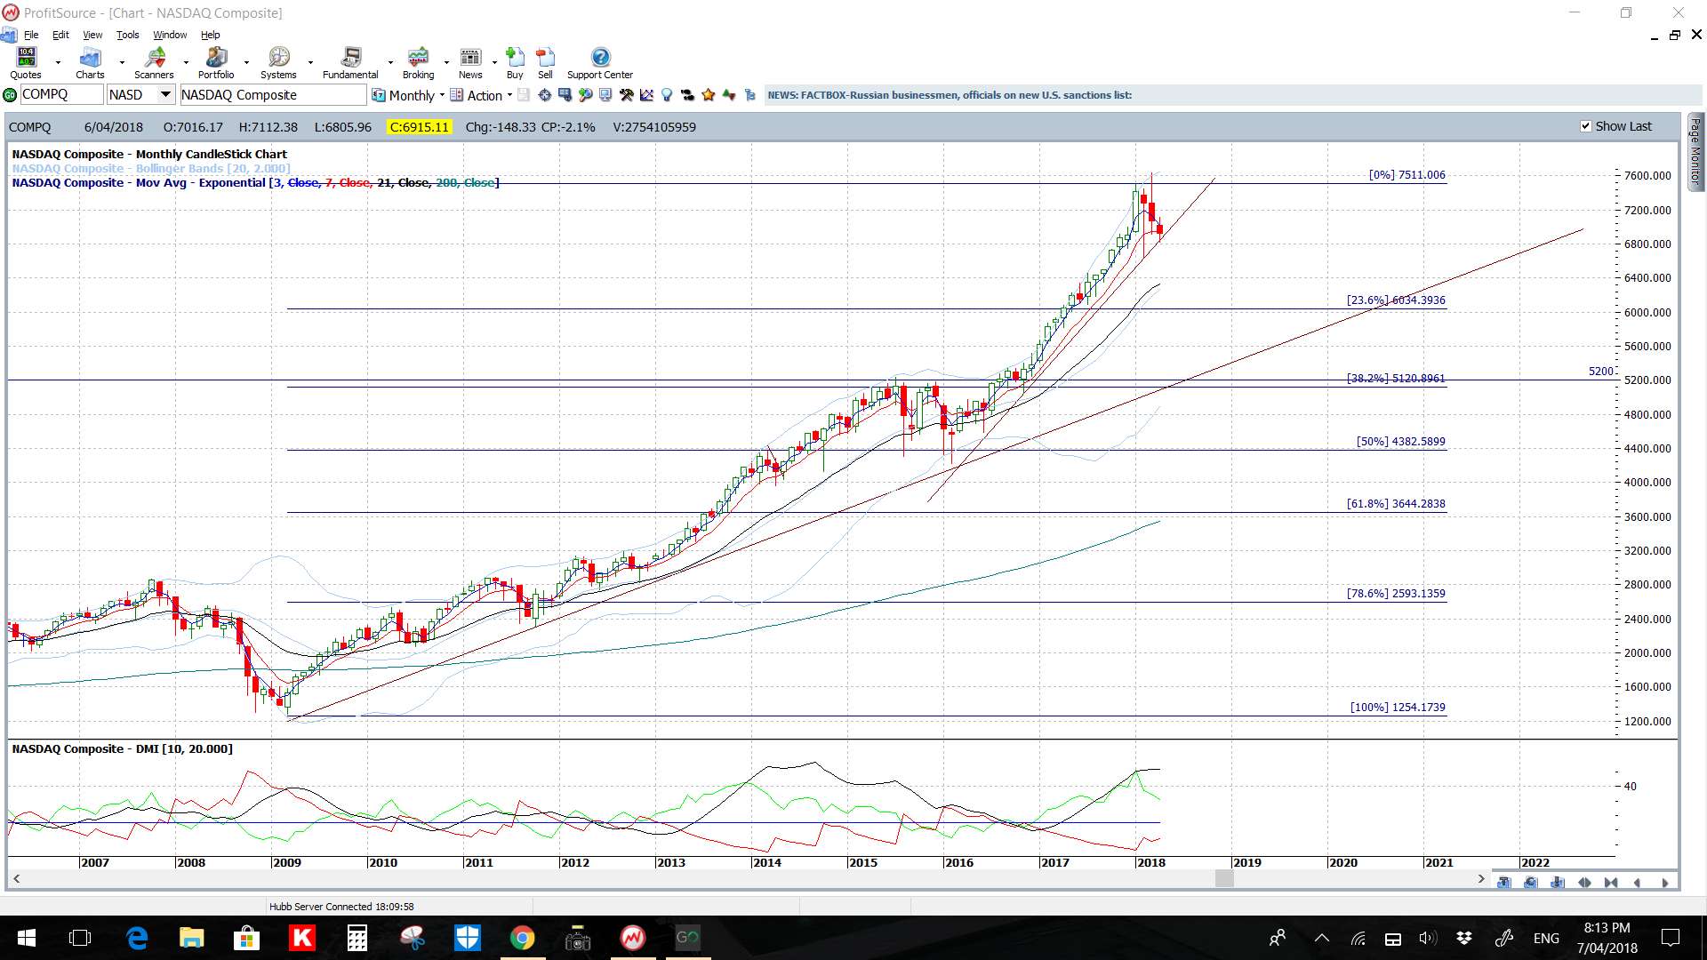Click the magnifier search icon in chart toolbar
The image size is (1707, 960).
585,95
